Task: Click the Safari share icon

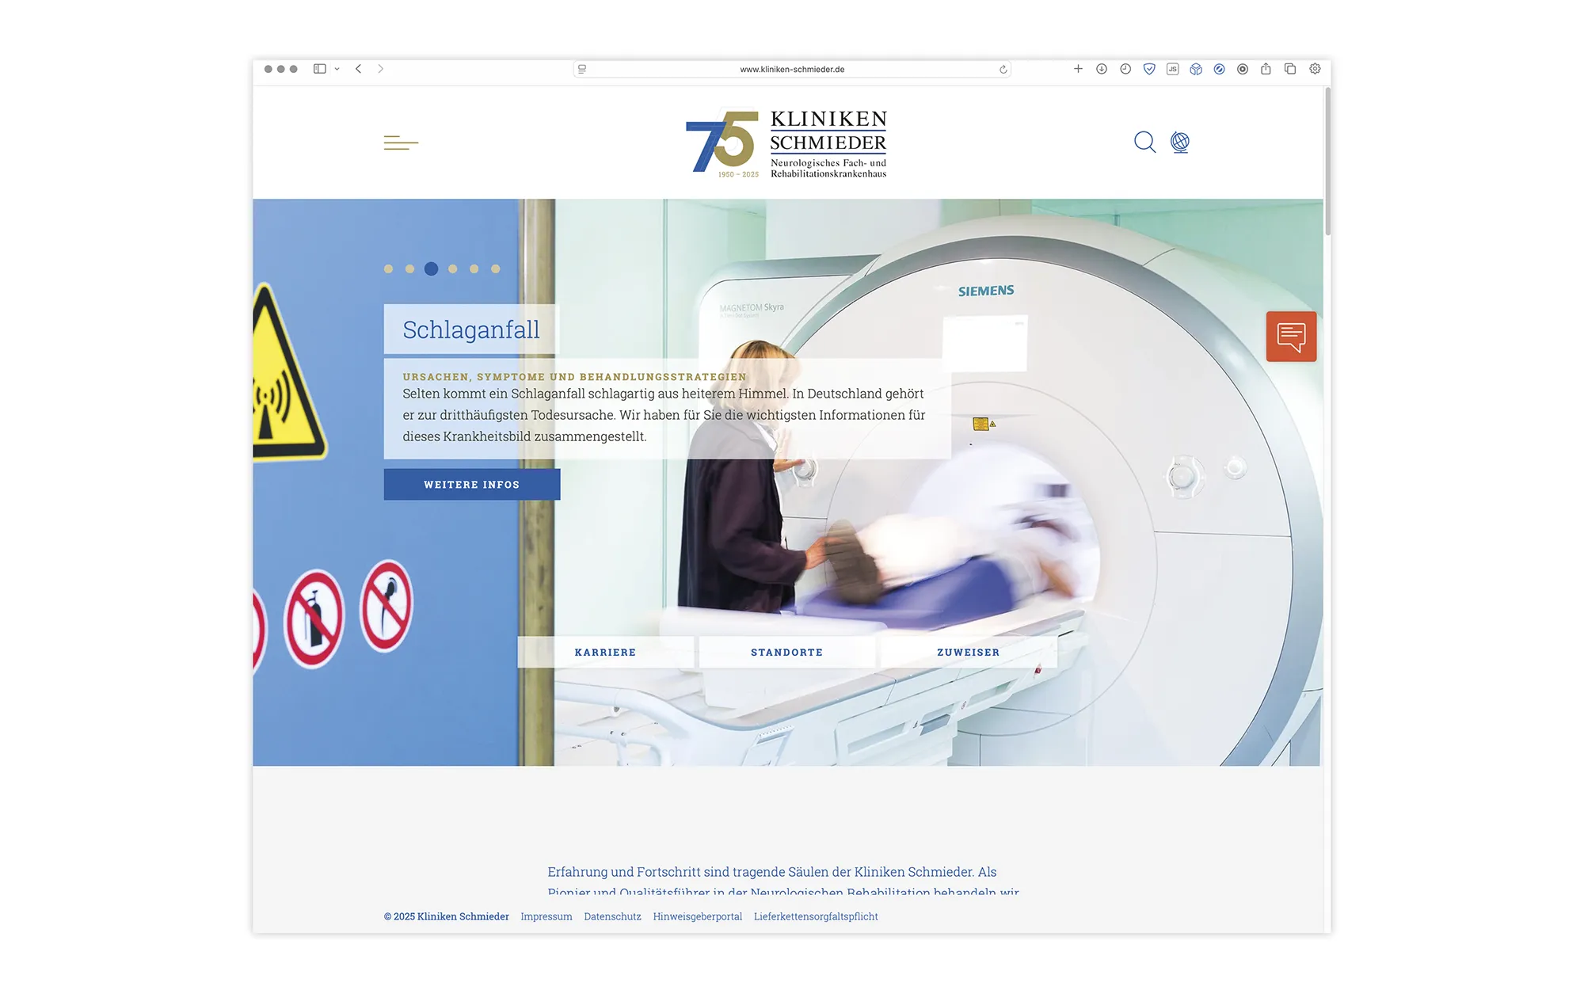Action: [1266, 69]
